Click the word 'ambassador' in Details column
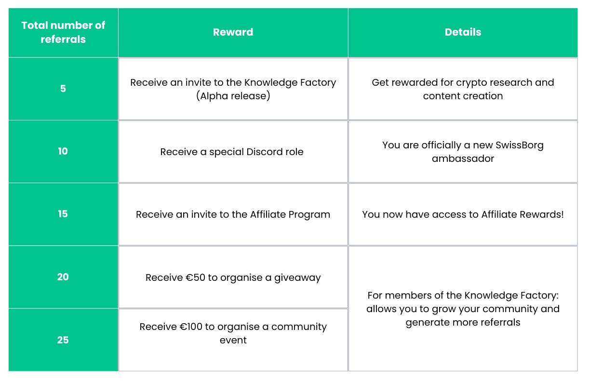The width and height of the screenshot is (589, 381). [463, 158]
